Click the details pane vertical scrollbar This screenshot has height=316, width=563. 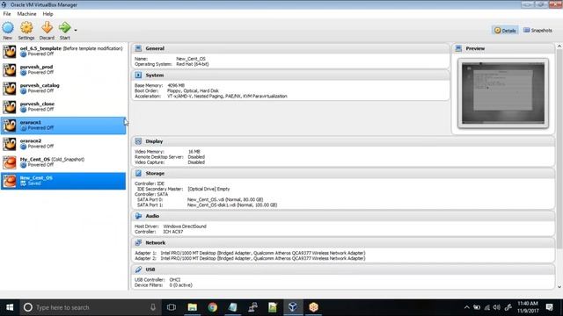coord(559,148)
